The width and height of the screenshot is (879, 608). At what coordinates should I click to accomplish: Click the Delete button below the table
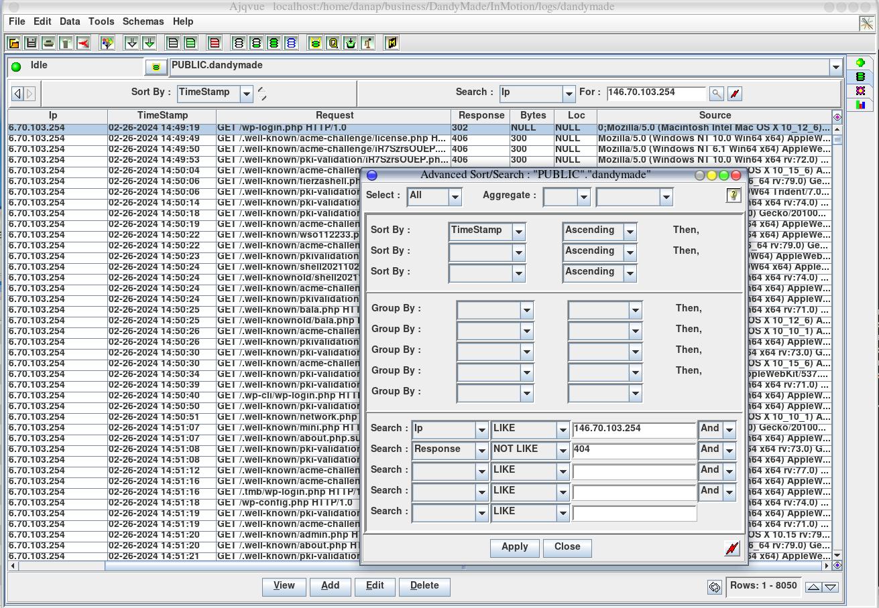click(424, 586)
